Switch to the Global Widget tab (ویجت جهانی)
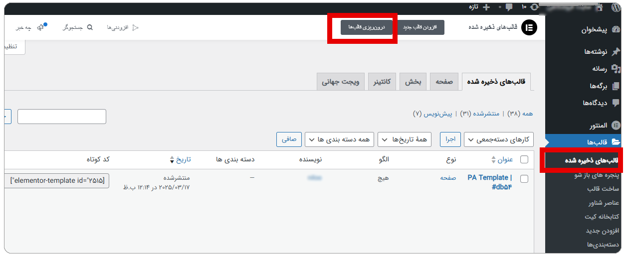Image resolution: width=626 pixels, height=256 pixels. (x=340, y=82)
